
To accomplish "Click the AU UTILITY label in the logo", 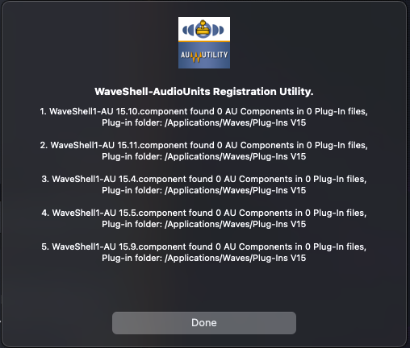I will point(204,56).
